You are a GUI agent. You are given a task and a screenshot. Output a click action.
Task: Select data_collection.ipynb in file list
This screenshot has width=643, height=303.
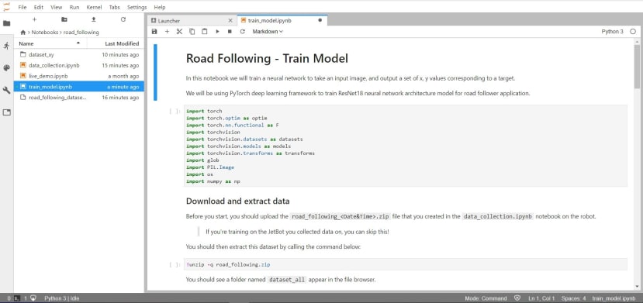[x=79, y=65]
